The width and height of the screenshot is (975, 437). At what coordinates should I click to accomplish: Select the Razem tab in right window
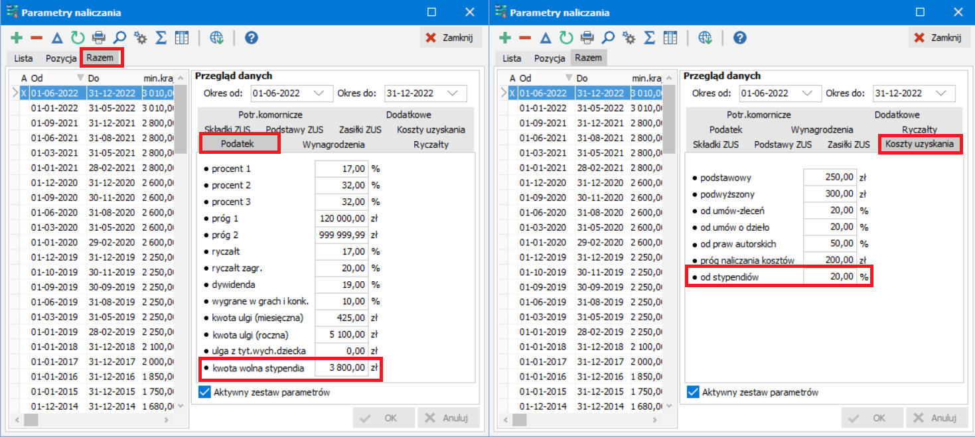[x=588, y=58]
